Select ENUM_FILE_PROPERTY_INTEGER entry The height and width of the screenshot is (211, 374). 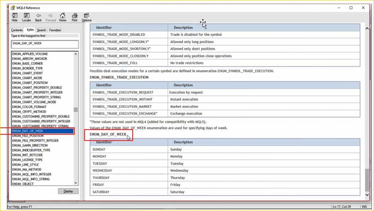coord(35,140)
